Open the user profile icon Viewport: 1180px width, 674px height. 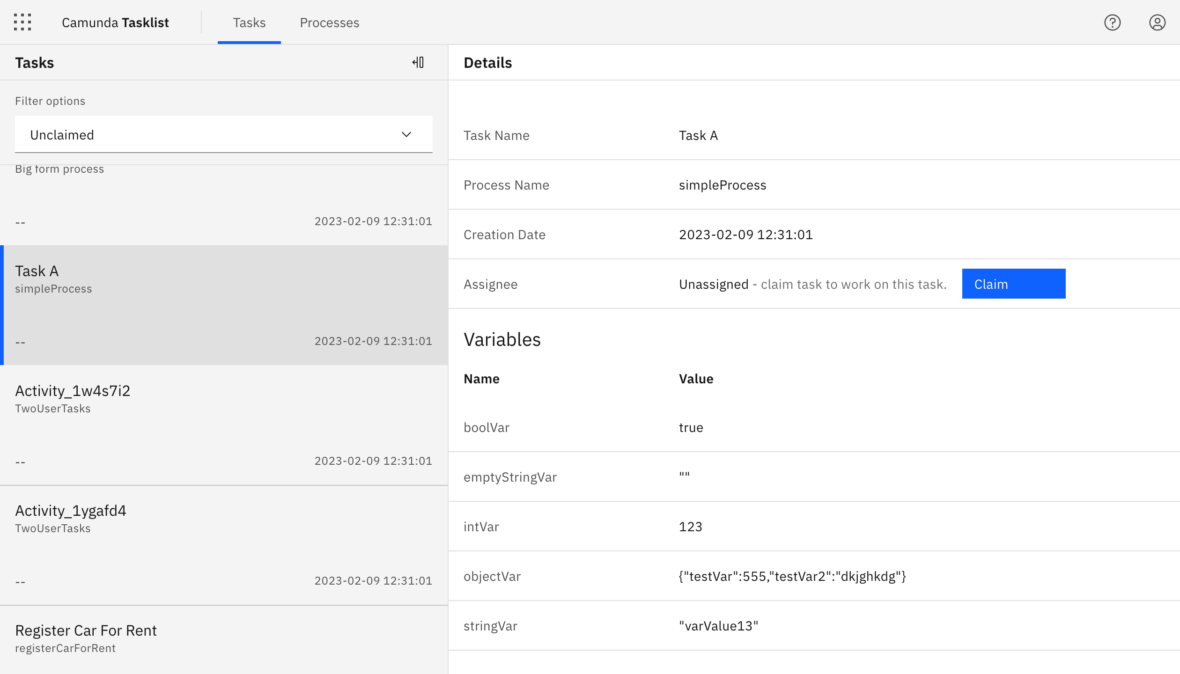point(1157,22)
